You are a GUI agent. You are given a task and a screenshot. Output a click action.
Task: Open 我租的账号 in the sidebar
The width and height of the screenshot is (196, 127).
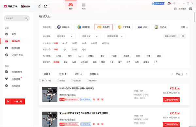[x=17, y=72]
